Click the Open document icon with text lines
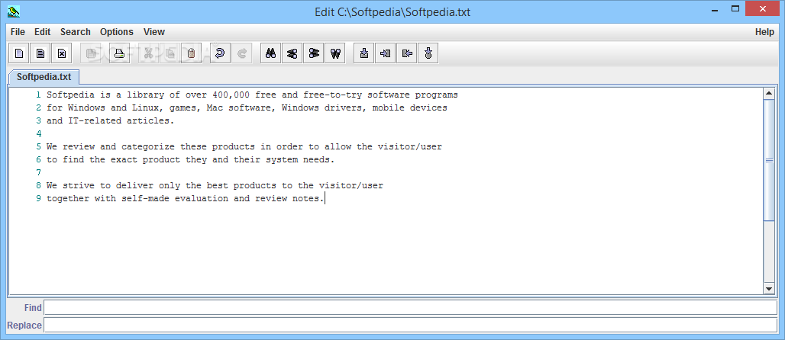785x340 pixels. pos(40,53)
